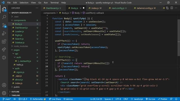Click the ilwYennefer status bar item
The width and height of the screenshot is (180, 101).
[x=38, y=99]
